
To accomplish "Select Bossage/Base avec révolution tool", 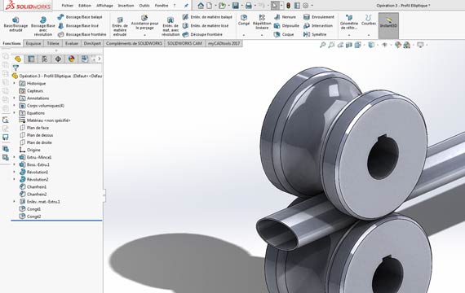I will [43, 26].
